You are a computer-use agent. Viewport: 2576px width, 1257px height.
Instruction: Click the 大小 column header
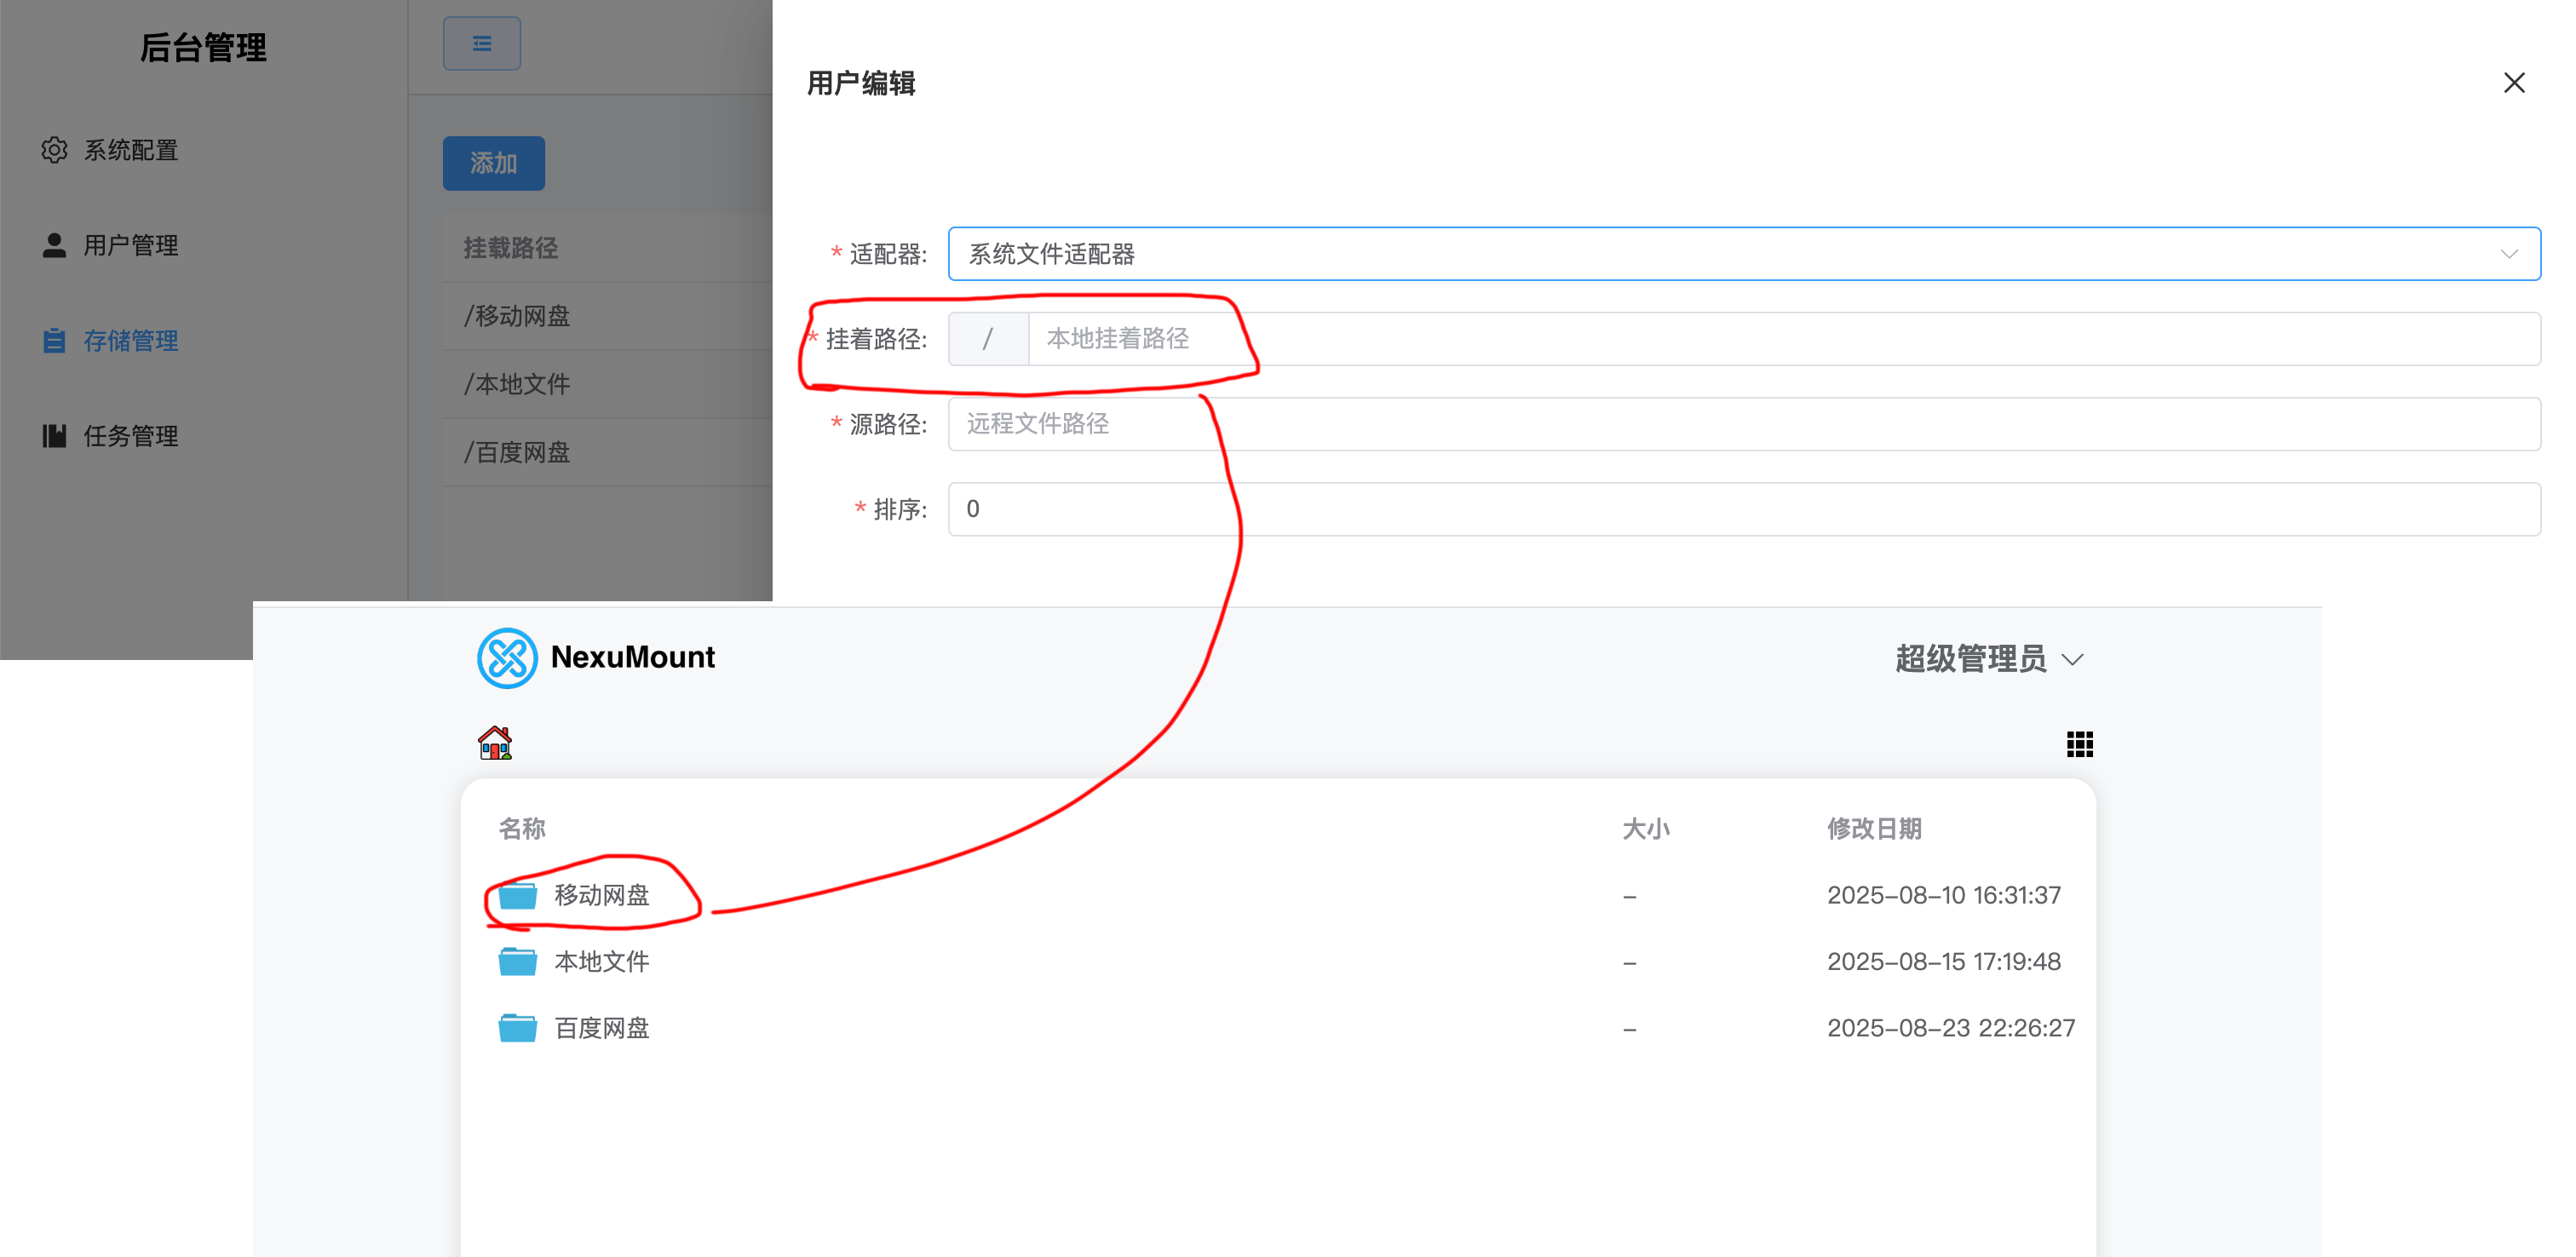tap(1646, 828)
